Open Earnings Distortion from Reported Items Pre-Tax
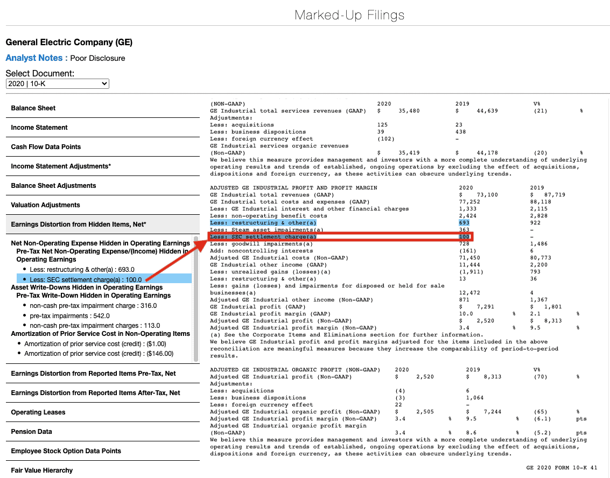This screenshot has height=478, width=610. pos(103,374)
